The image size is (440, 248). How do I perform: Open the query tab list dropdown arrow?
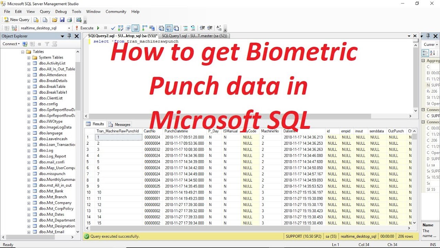[409, 36]
